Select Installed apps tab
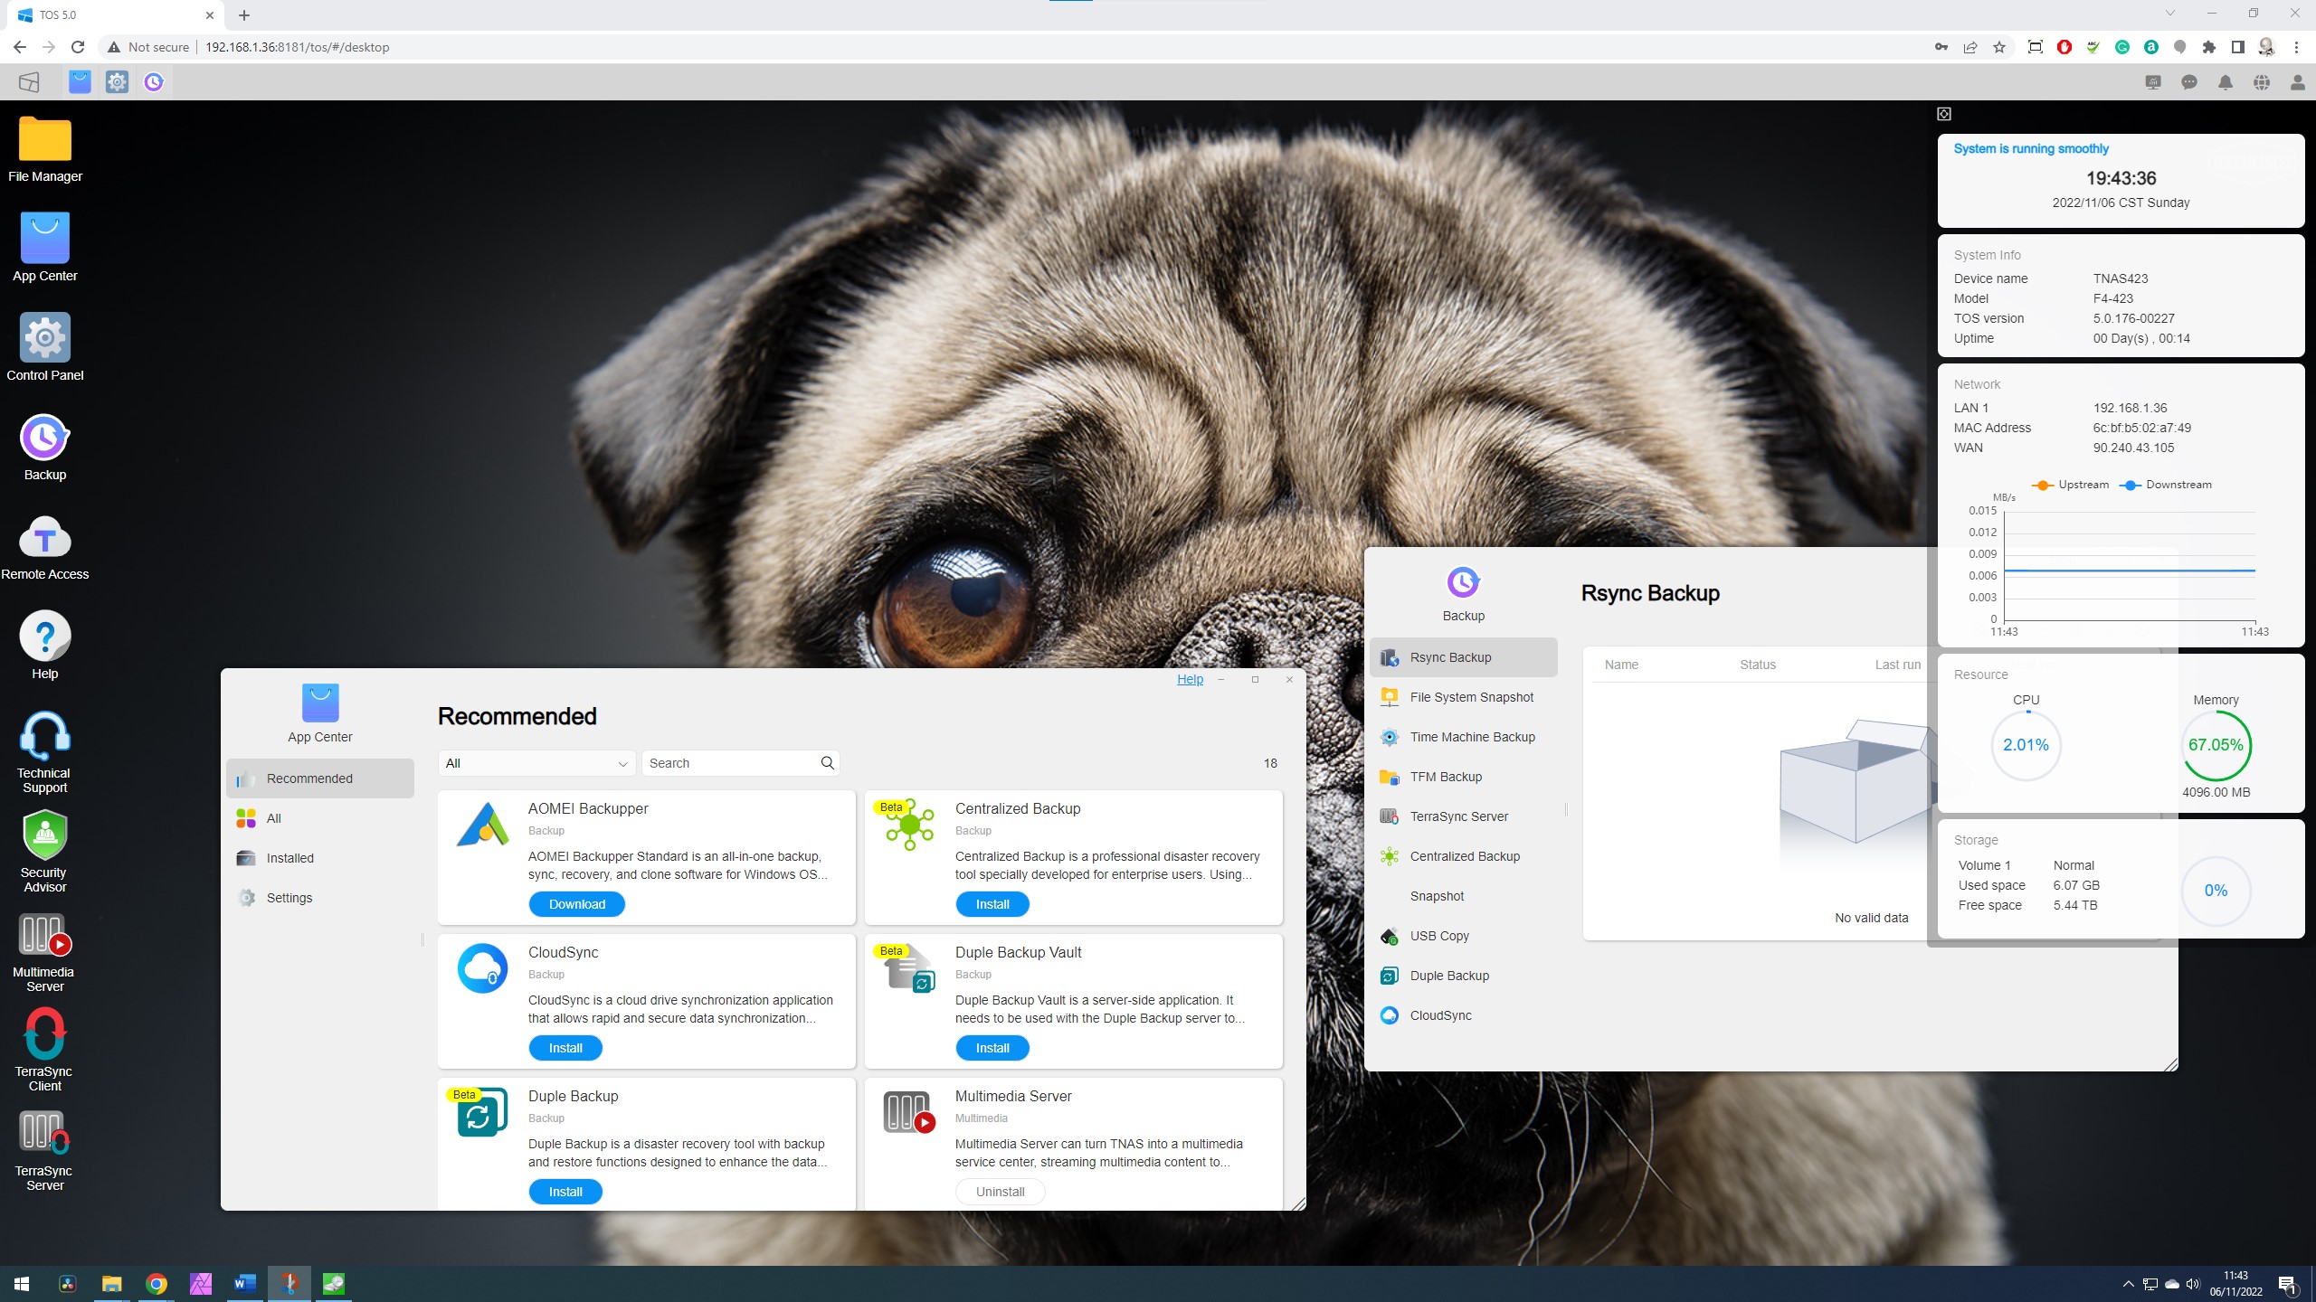The image size is (2316, 1302). pyautogui.click(x=291, y=857)
